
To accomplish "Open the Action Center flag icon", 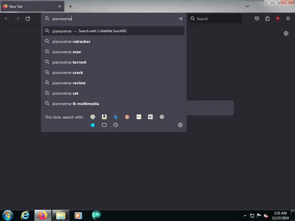I will [259, 216].
